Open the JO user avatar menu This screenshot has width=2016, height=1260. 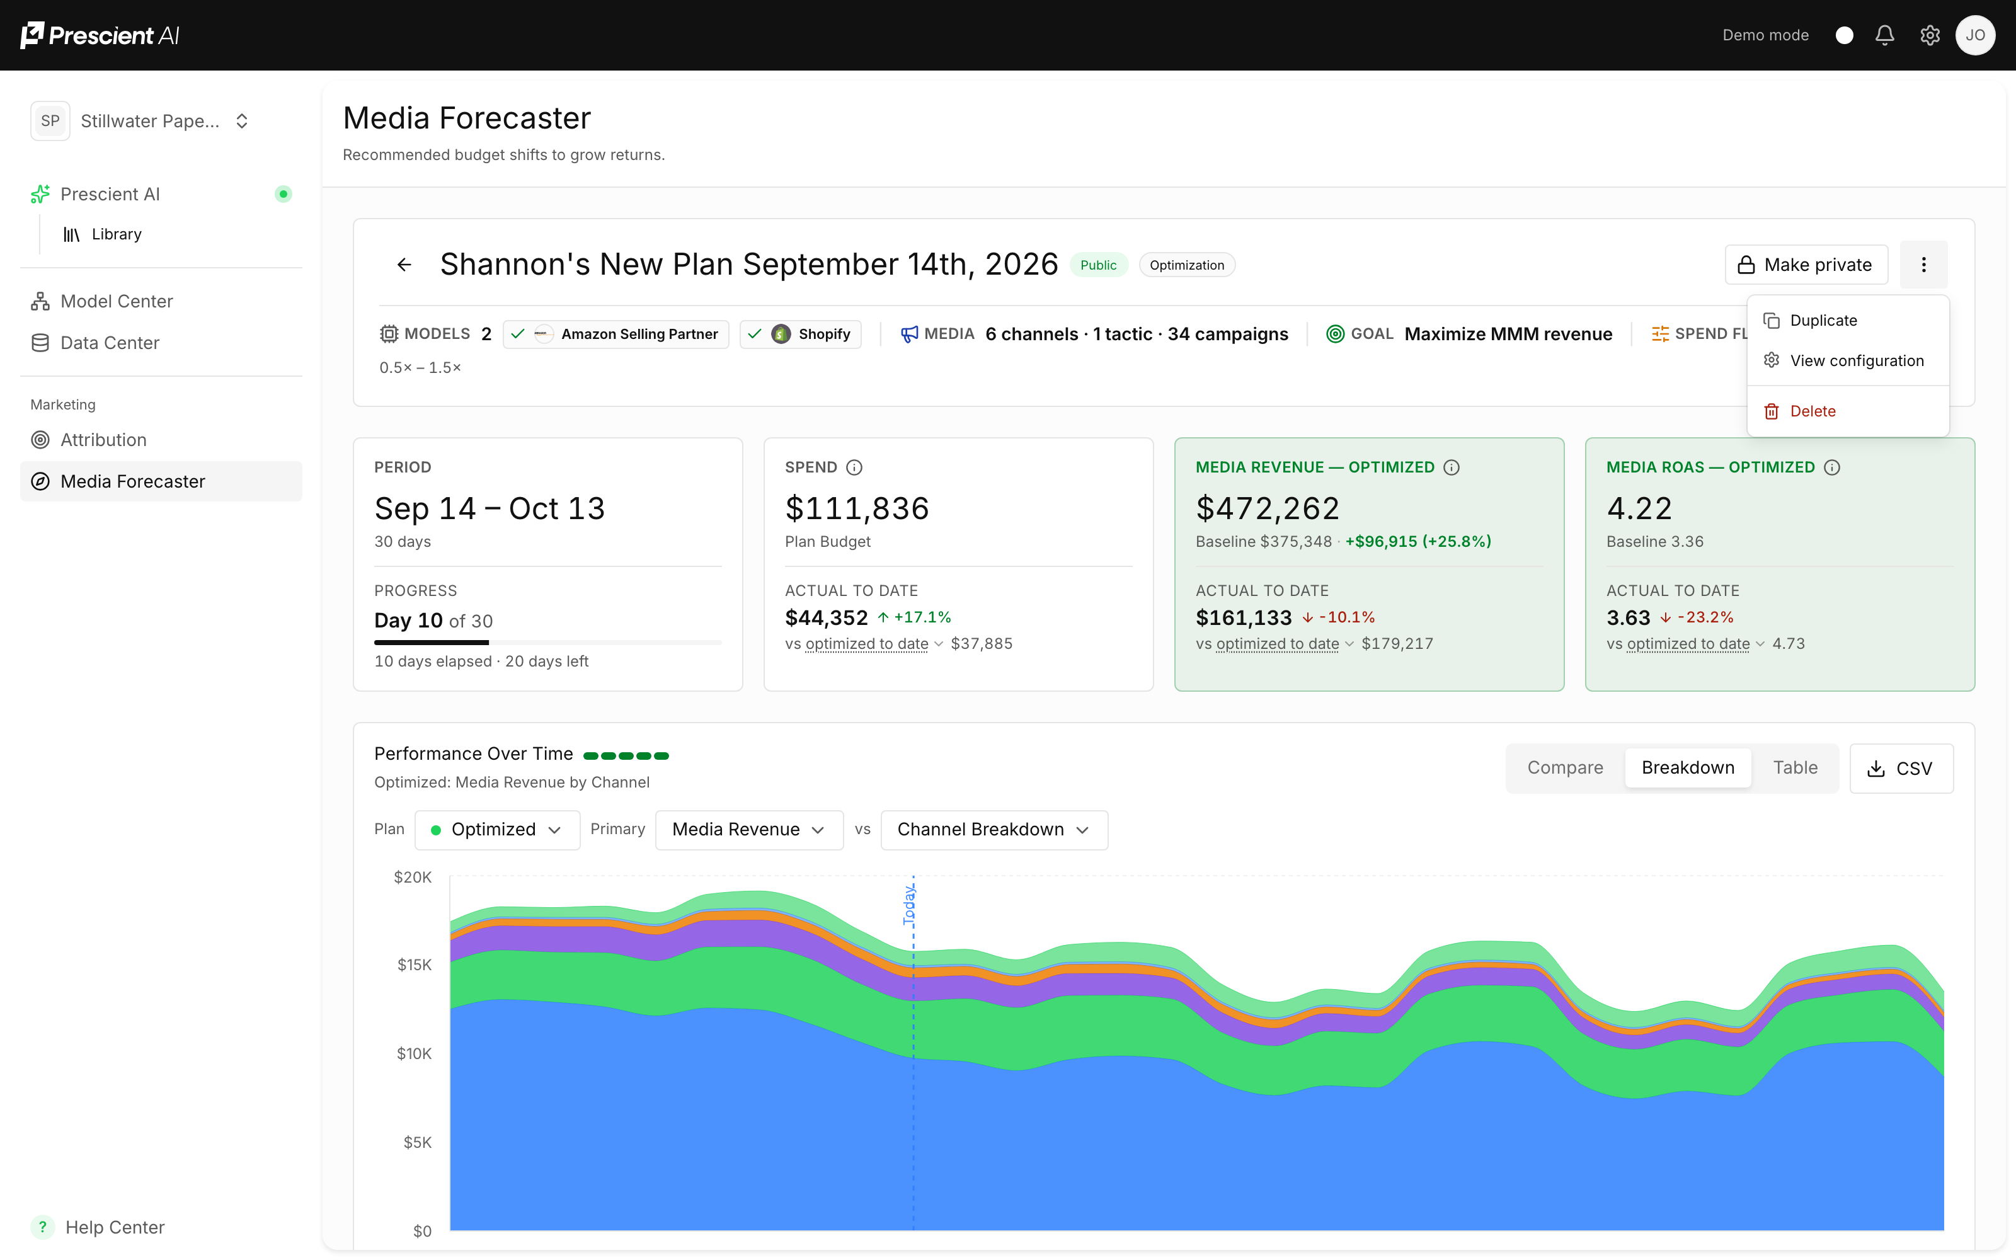(1975, 35)
